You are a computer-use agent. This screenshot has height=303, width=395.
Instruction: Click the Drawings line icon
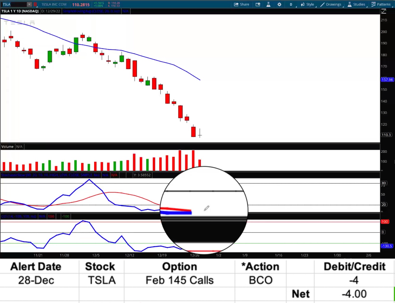coord(322,4)
